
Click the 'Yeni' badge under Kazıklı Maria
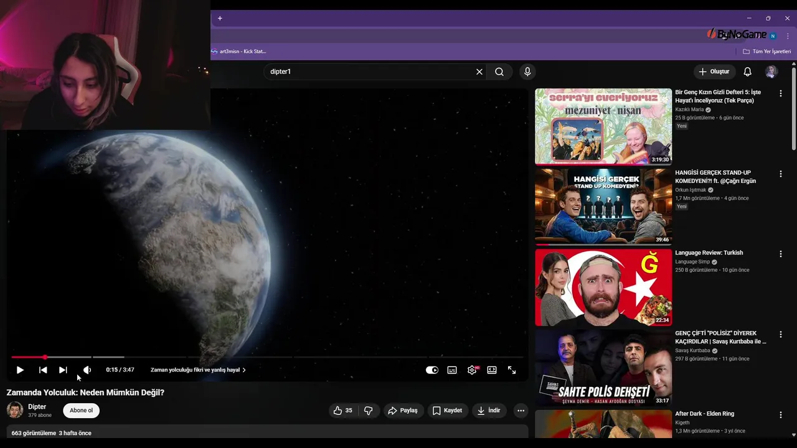[682, 126]
